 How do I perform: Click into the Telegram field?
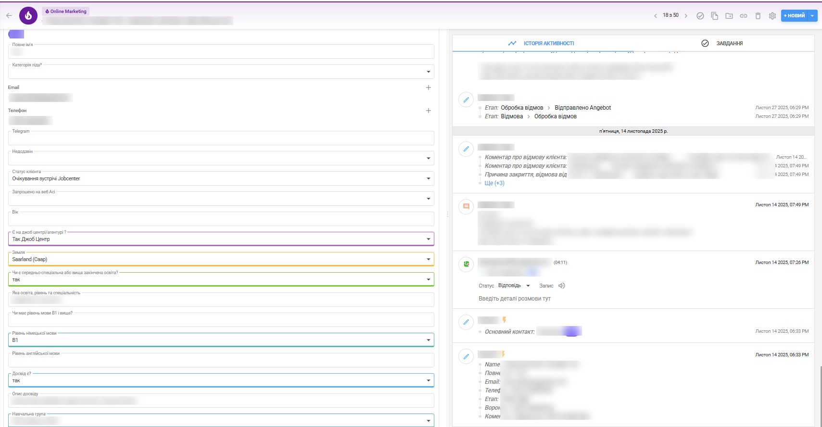[x=221, y=138]
